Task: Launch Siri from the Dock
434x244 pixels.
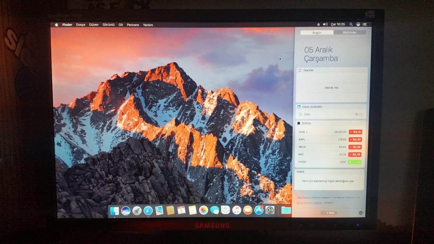Action: tap(126, 211)
